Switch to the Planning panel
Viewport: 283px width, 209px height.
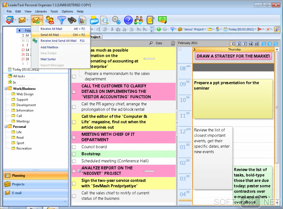[x=36, y=176]
